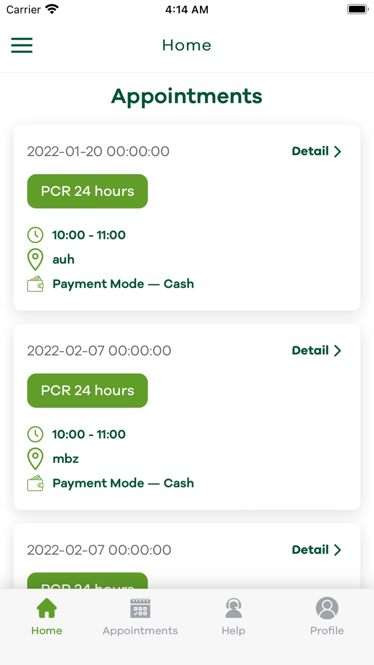Screen dimensions: 374x665
Task: Expand Detail chevron for the 2022-01-20 appointment
Action: click(338, 152)
